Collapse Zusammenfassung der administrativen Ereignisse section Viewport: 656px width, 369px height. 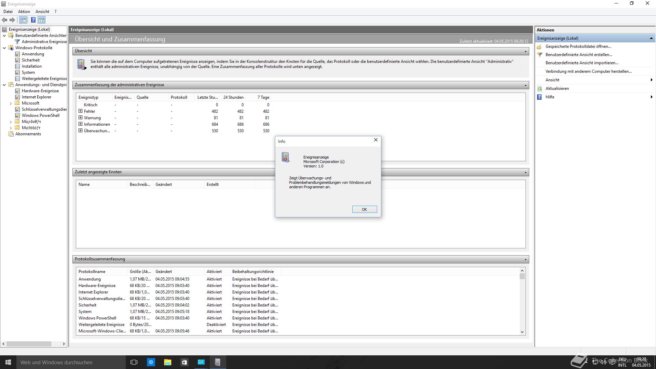(x=525, y=85)
